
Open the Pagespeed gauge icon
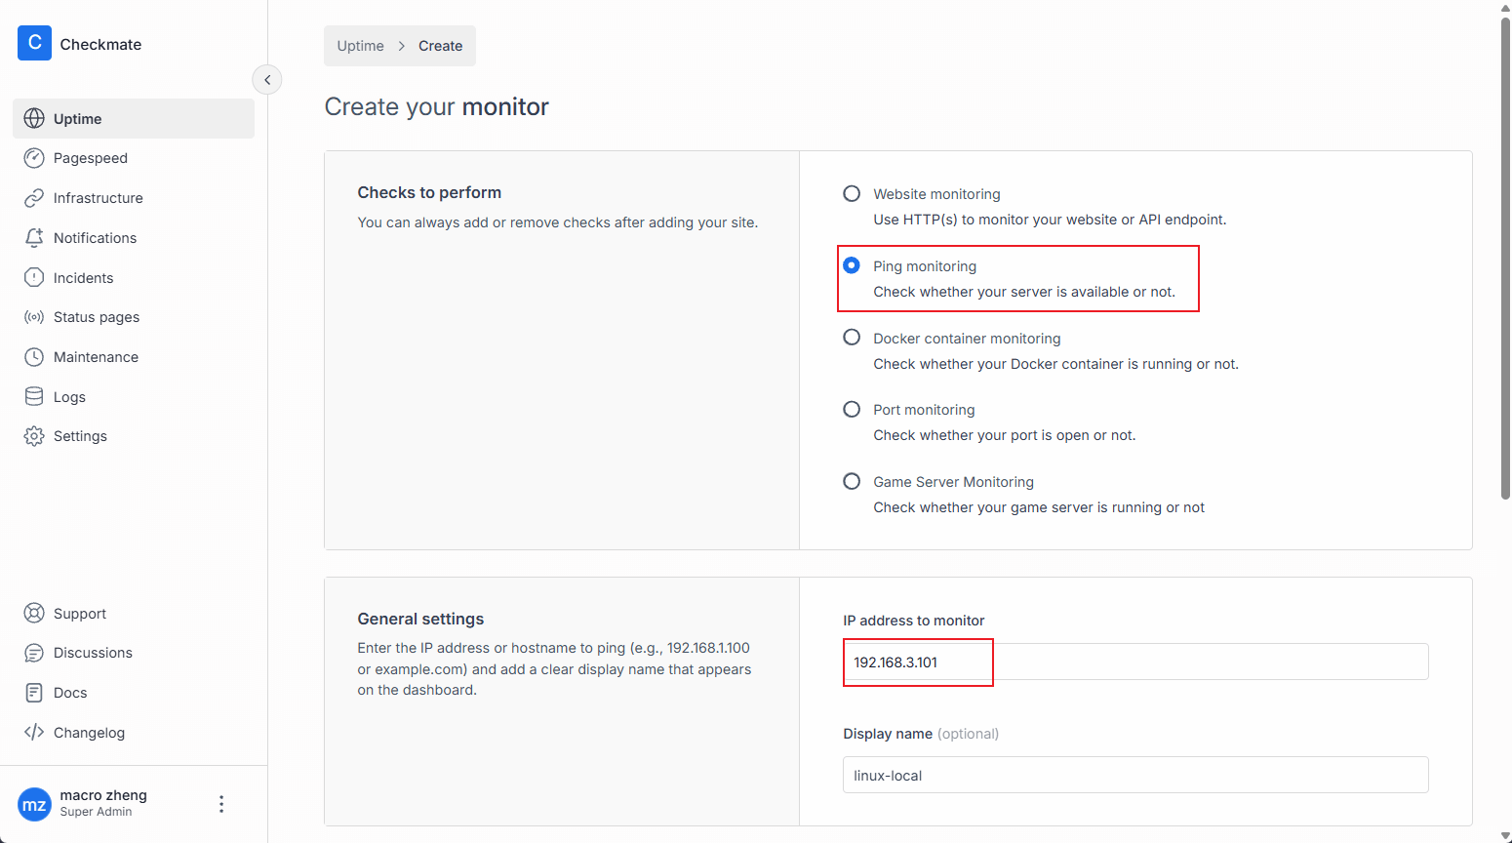pyautogui.click(x=34, y=158)
